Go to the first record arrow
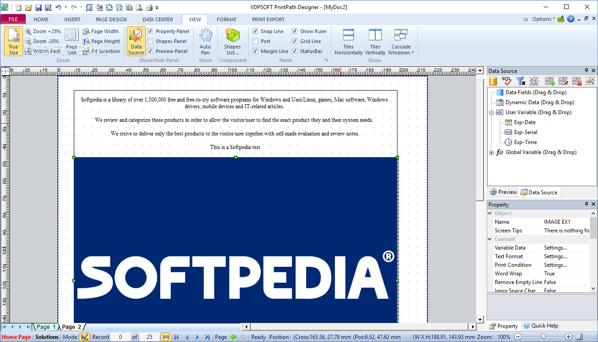Viewport: 598px width, 342px height. coord(176,337)
